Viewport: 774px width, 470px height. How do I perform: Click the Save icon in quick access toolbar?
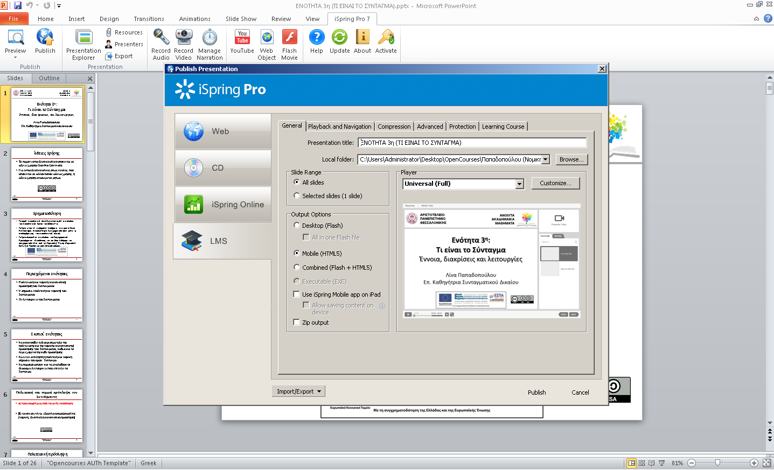click(18, 5)
